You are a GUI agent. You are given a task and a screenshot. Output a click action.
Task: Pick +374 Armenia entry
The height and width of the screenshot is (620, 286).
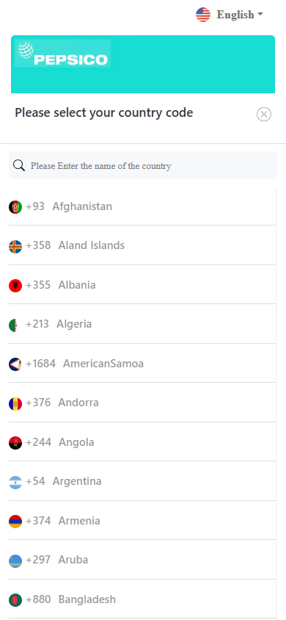point(142,521)
